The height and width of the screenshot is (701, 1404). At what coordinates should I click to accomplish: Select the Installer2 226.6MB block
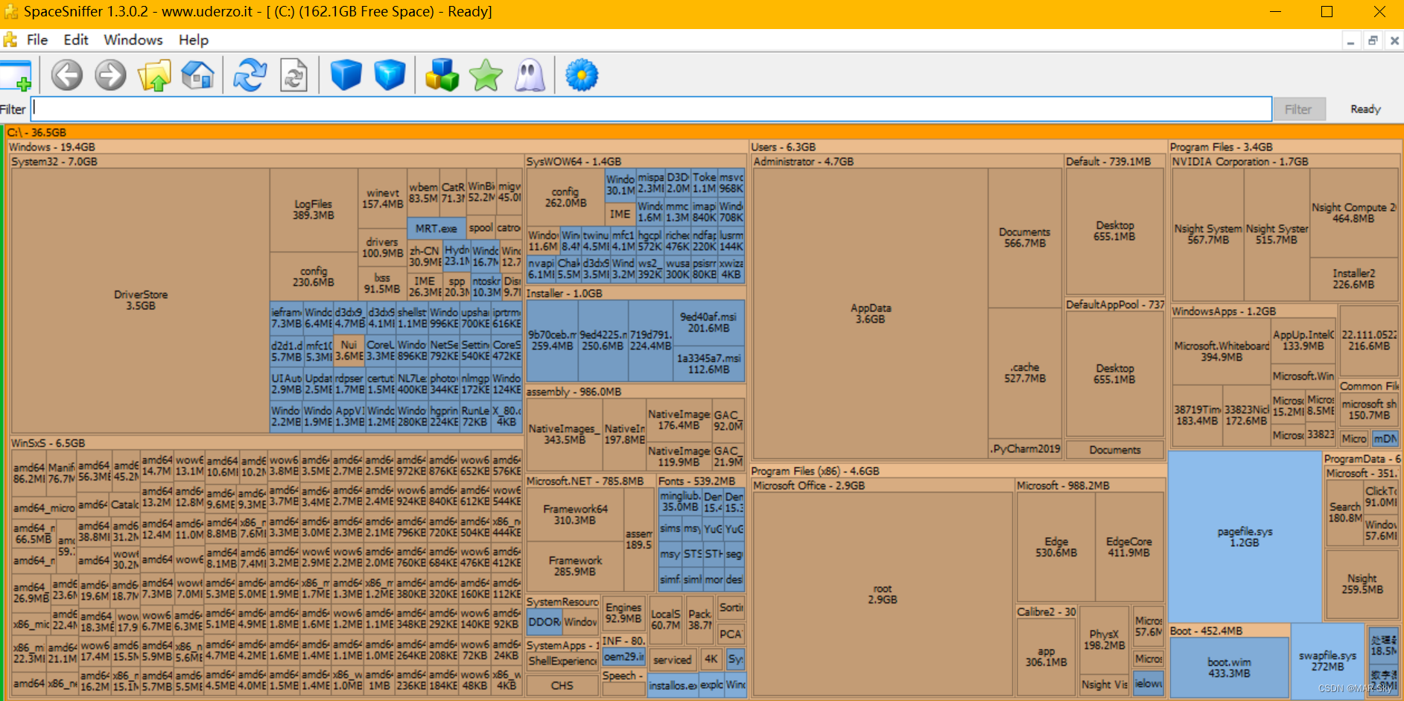tap(1353, 279)
